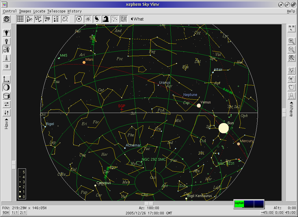Click the Sun disc on the sky map
Image resolution: width=298 pixels, height=217 pixels.
(223, 128)
